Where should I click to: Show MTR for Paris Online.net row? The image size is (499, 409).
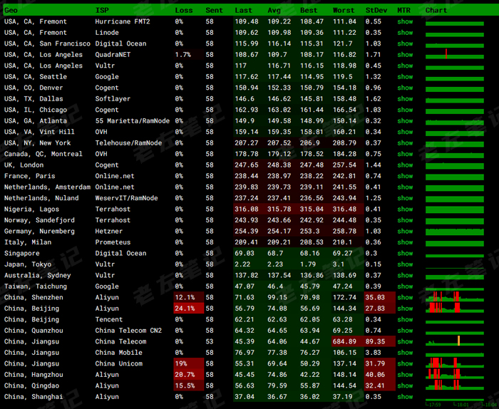pos(405,176)
